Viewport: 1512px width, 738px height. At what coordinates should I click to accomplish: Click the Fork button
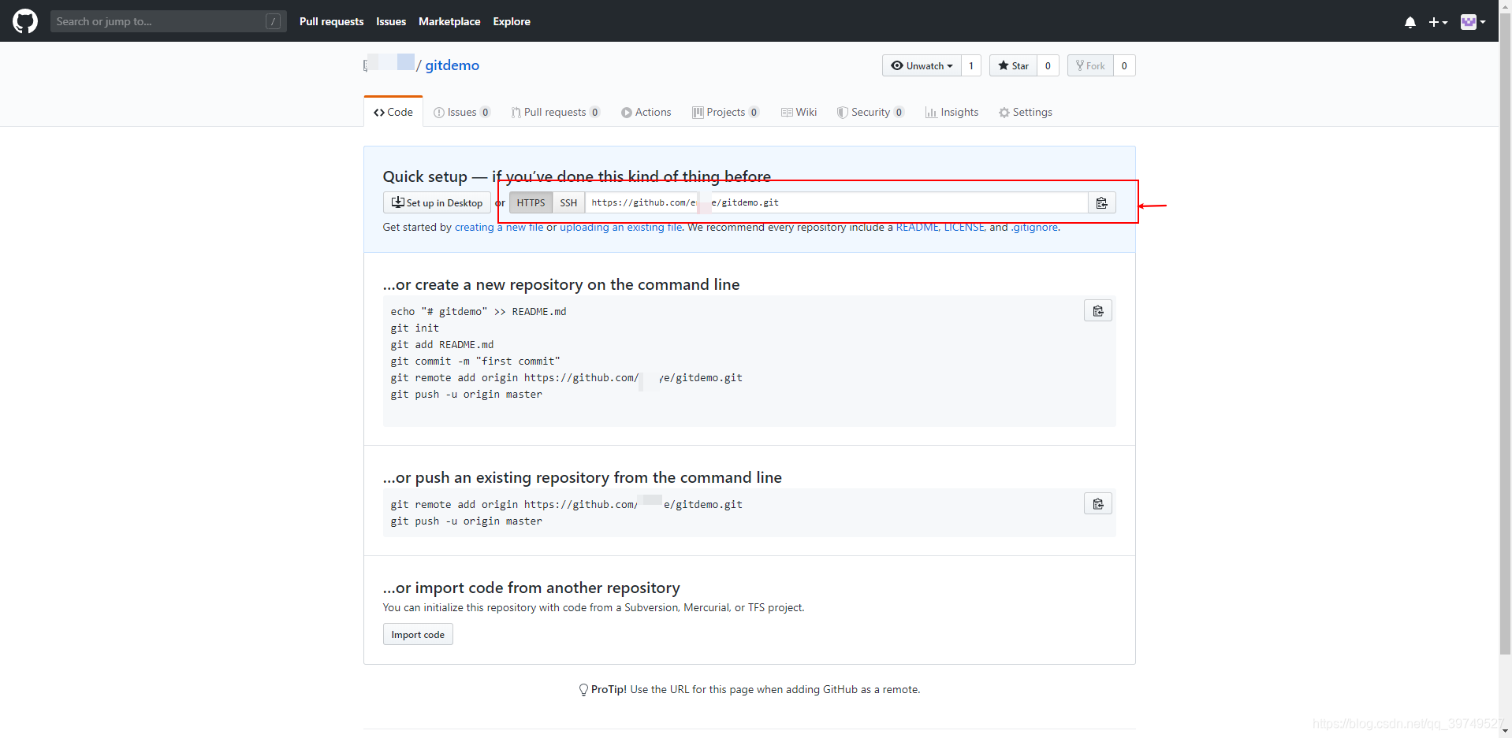point(1090,65)
